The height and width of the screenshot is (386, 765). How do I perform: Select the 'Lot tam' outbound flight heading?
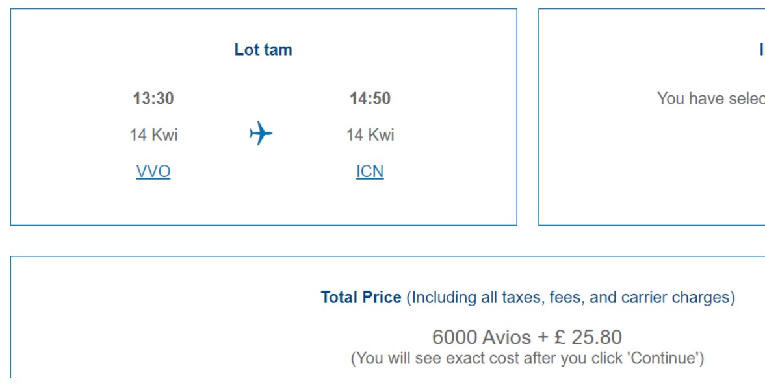263,50
